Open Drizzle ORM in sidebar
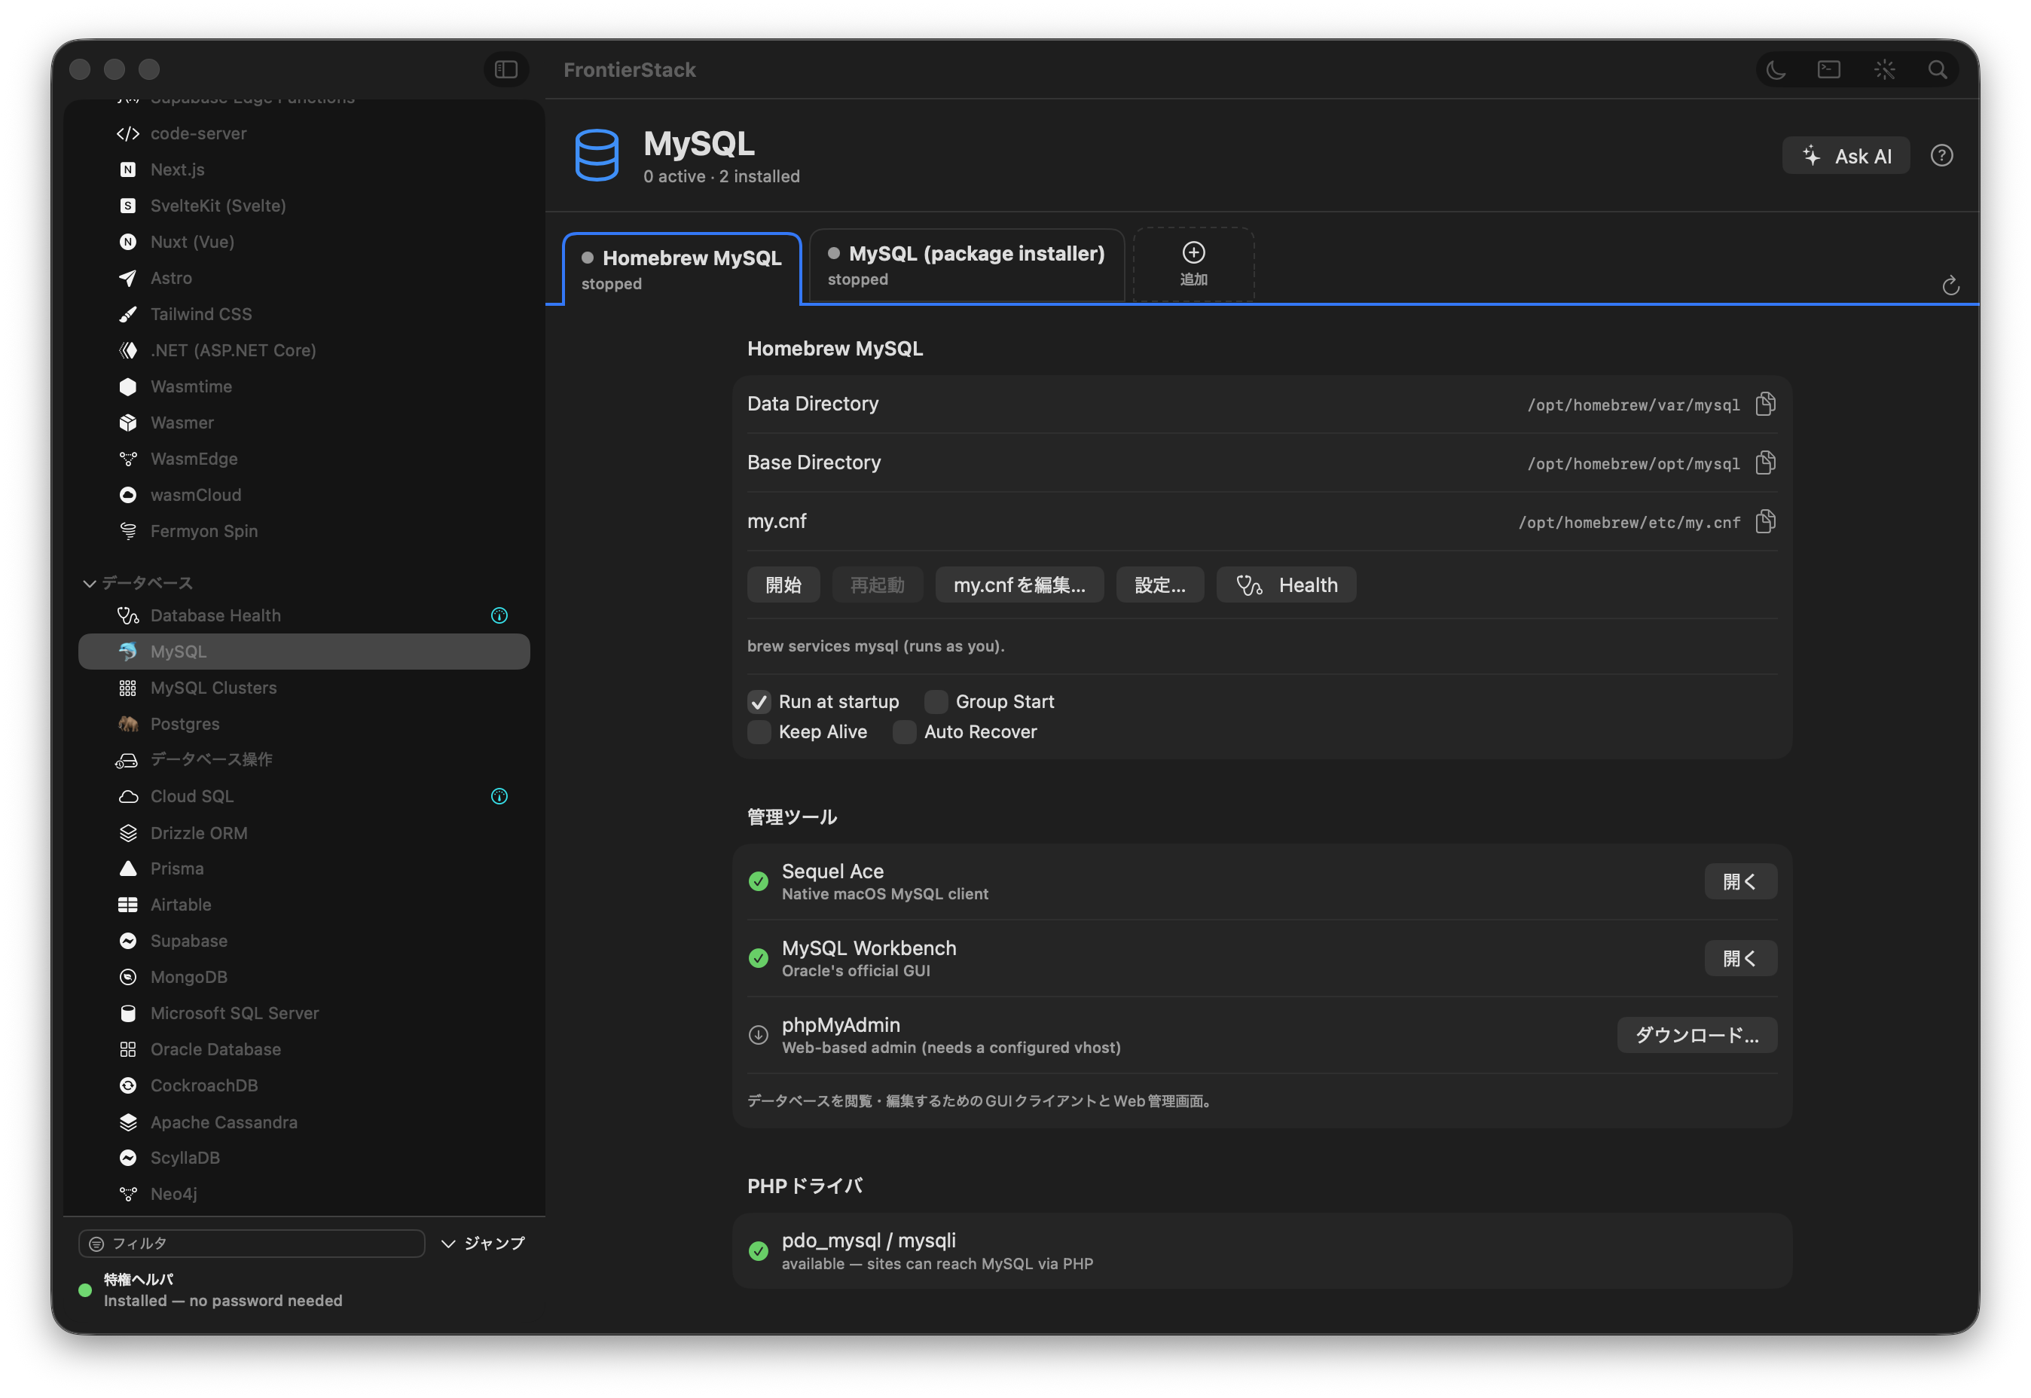 pyautogui.click(x=304, y=832)
